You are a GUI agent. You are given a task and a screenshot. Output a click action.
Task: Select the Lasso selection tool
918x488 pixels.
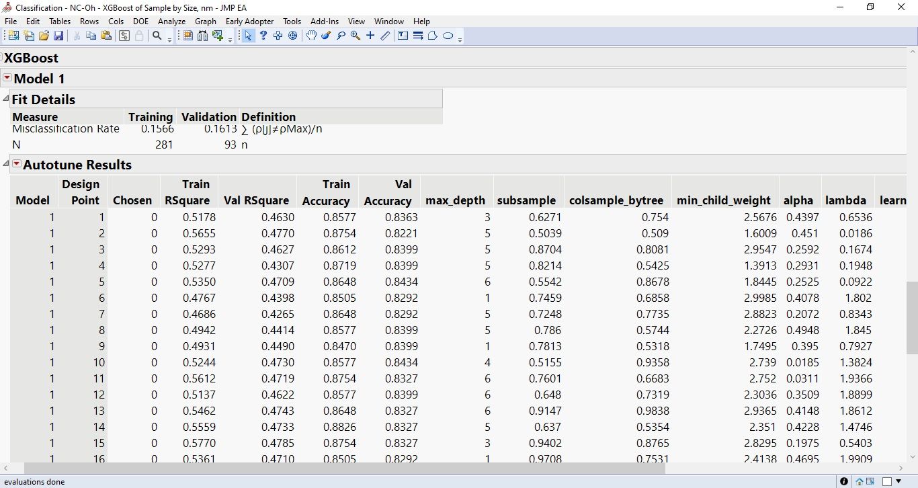tap(341, 36)
